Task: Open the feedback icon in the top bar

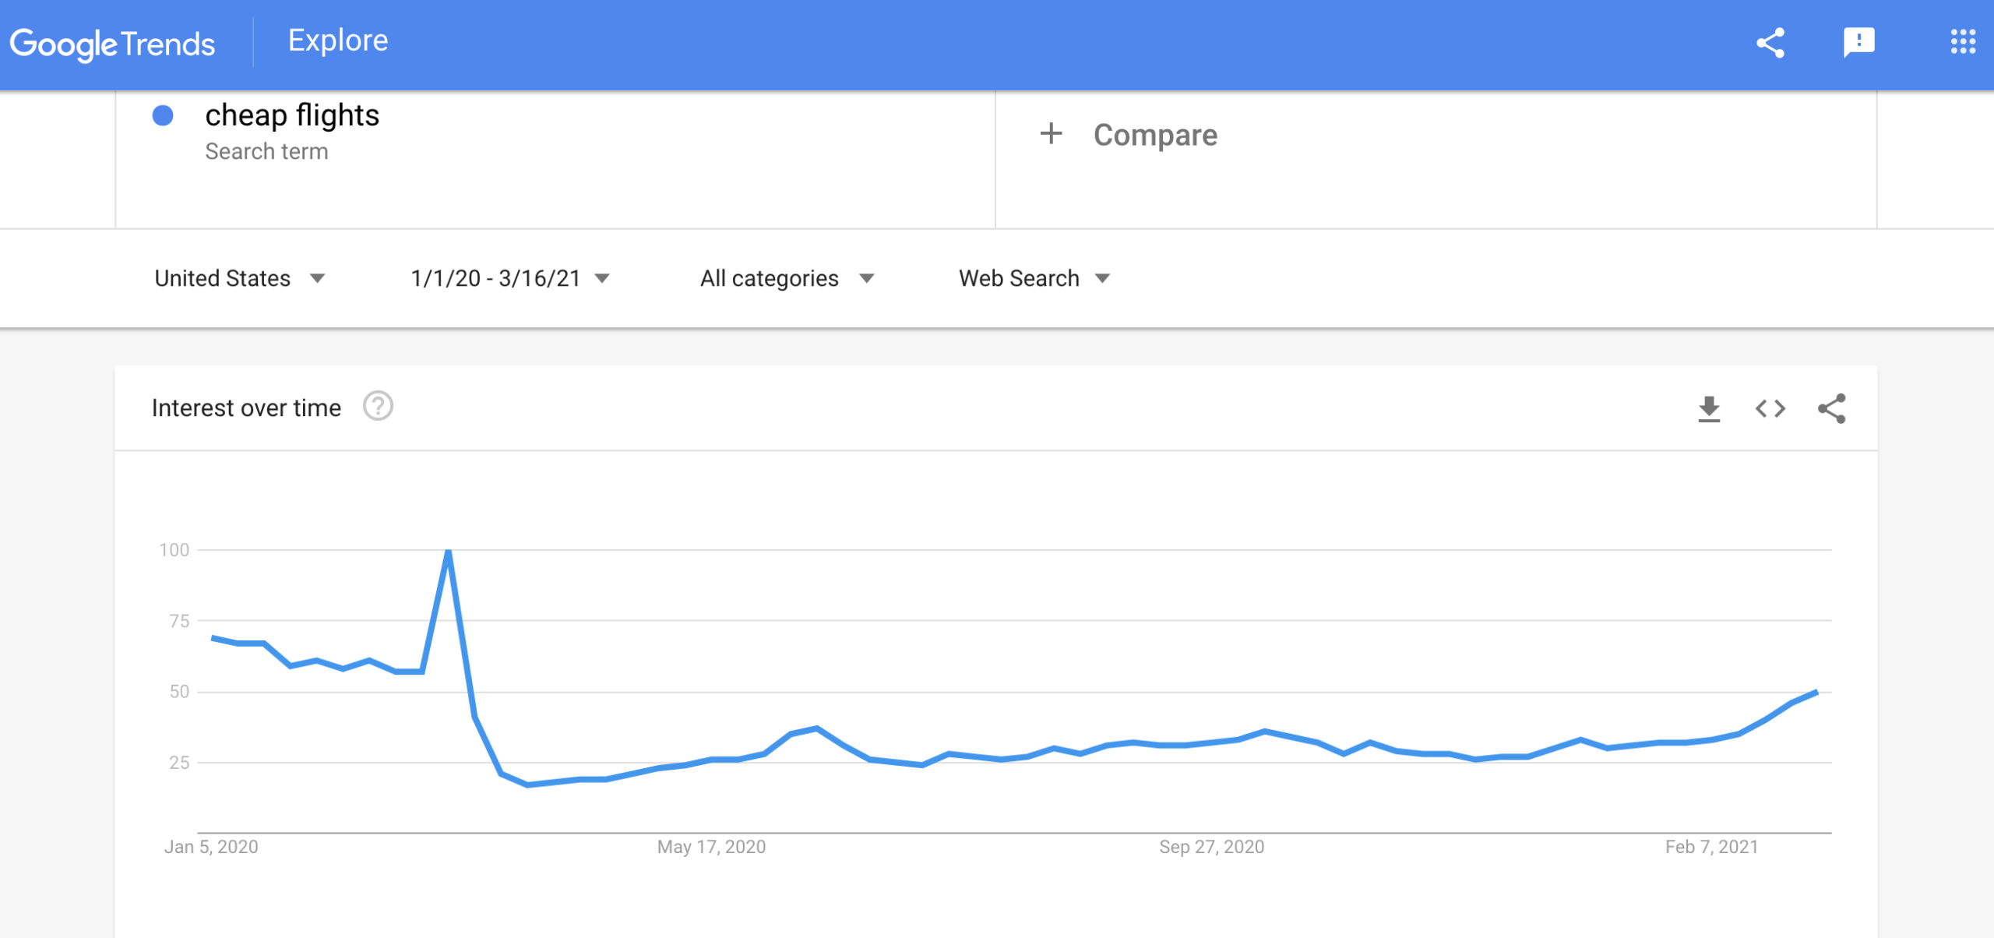Action: [1860, 43]
